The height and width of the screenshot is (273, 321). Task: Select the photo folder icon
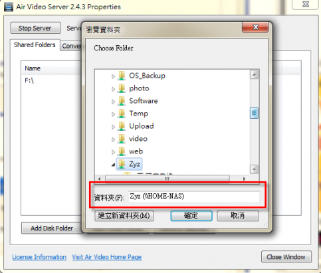[122, 88]
